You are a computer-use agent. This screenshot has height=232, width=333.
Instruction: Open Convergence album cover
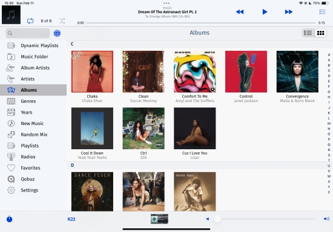pos(297,72)
